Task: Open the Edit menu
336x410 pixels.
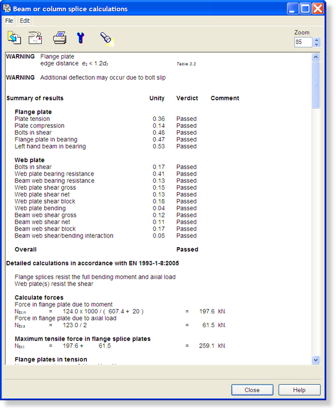Action: pos(25,21)
